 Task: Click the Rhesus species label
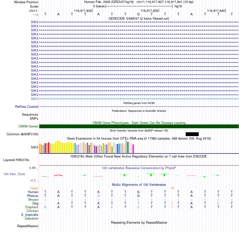[x=33, y=196]
